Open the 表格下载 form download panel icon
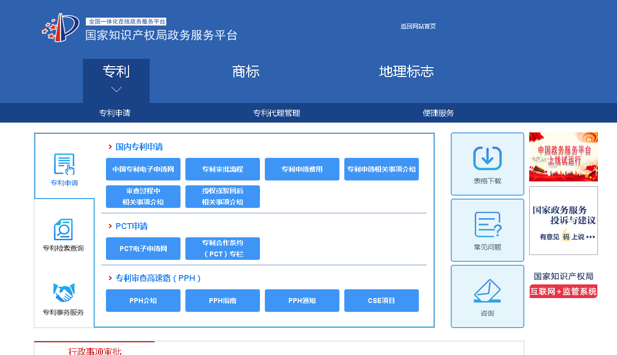Screen dimensions: 617x355 point(487,157)
